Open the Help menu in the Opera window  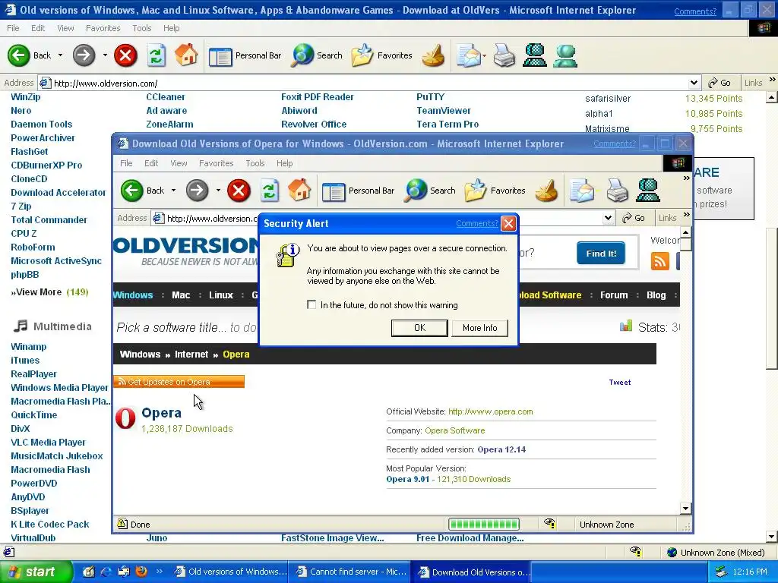(x=285, y=163)
